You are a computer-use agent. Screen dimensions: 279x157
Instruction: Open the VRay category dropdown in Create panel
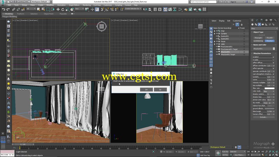[264, 29]
